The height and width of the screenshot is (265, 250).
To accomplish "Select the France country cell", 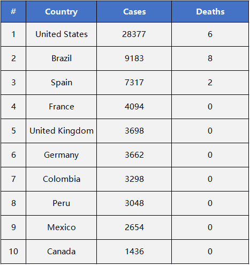I will (x=61, y=107).
